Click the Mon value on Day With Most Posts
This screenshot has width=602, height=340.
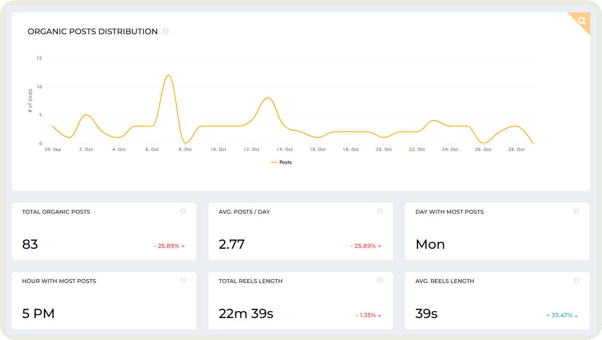click(x=430, y=244)
